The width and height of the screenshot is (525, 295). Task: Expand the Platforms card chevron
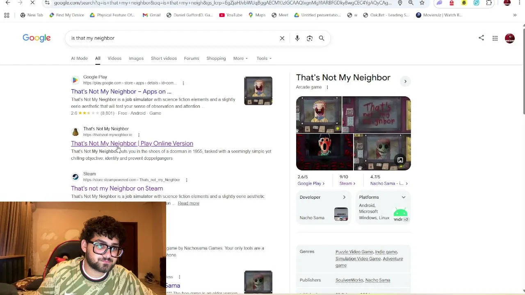tap(404, 197)
